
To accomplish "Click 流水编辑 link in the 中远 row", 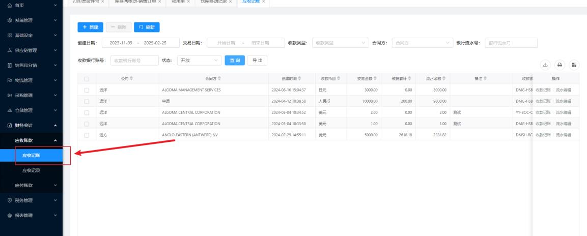I will 564,101.
